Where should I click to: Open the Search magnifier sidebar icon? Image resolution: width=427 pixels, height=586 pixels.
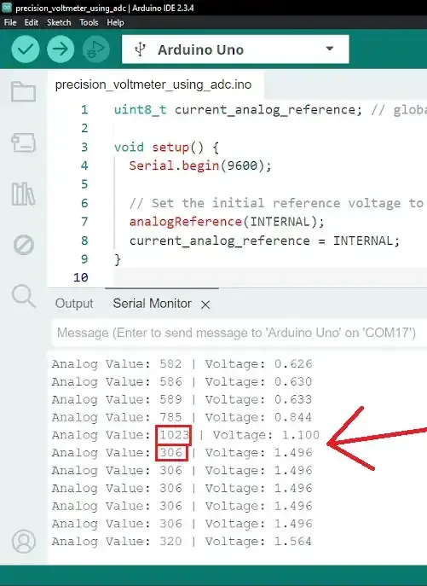(24, 296)
